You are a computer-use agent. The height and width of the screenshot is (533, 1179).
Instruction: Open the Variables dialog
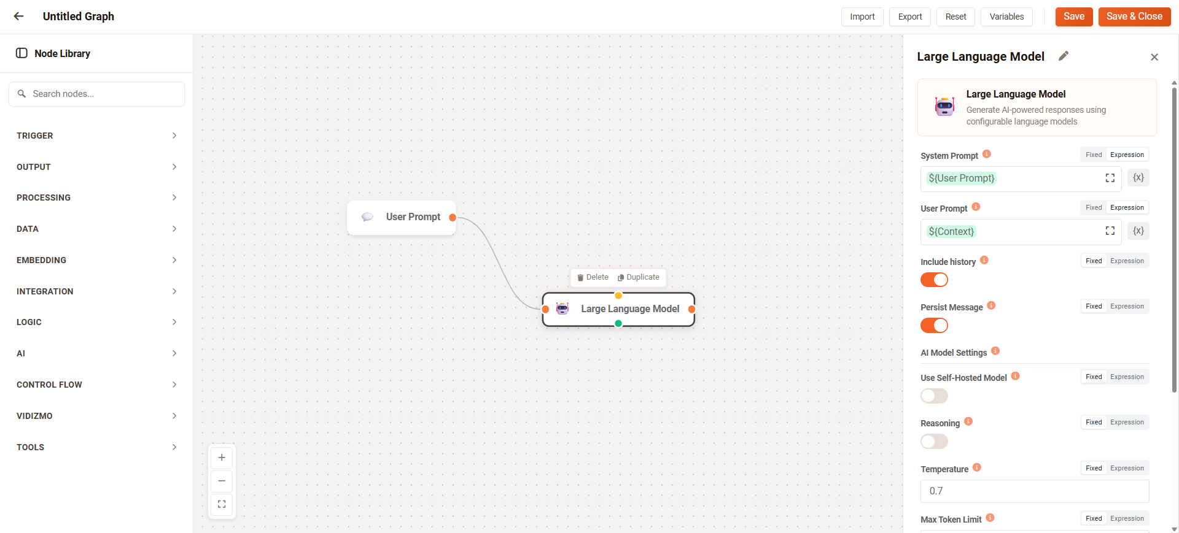1006,17
